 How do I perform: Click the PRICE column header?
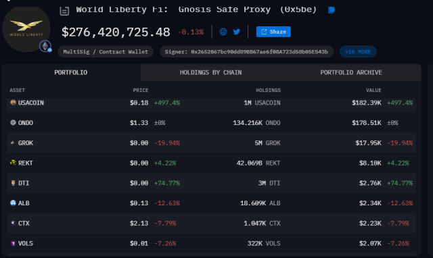[141, 90]
